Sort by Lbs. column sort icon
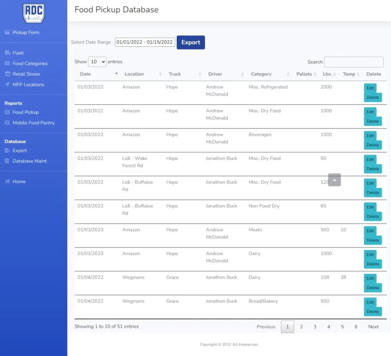Viewport: 391px width, 356px height. click(x=334, y=74)
